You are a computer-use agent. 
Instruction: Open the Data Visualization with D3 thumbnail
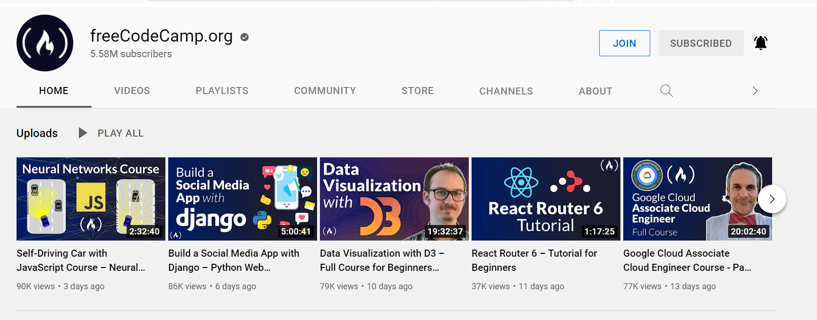394,199
